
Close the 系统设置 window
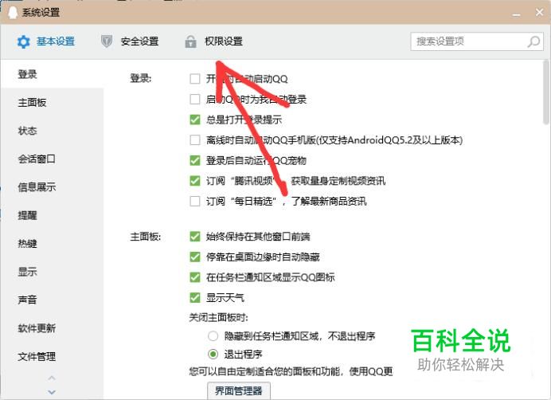pyautogui.click(x=539, y=13)
